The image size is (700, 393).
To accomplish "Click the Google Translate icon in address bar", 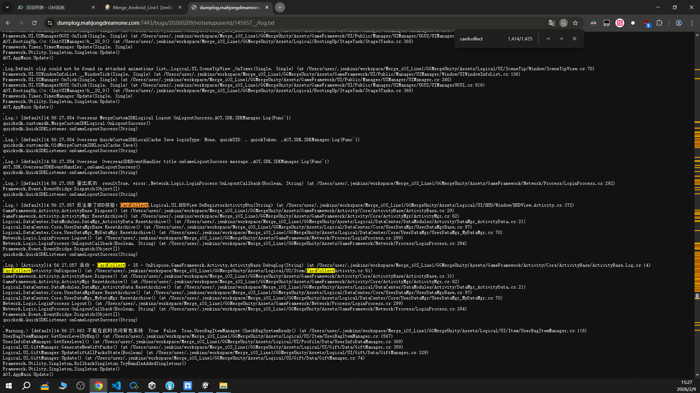I will pyautogui.click(x=552, y=23).
